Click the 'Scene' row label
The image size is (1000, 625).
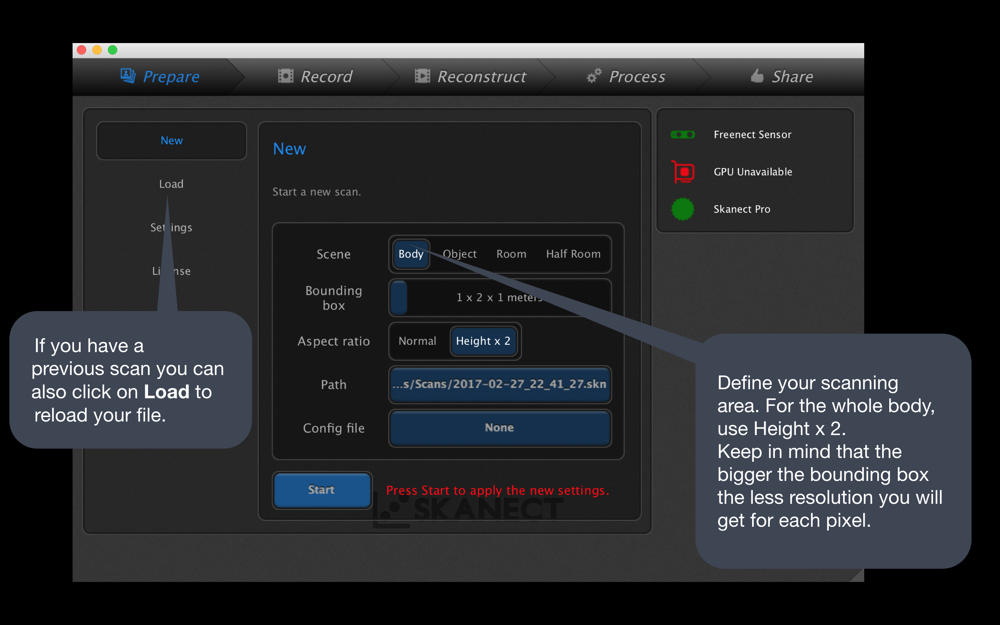[333, 254]
